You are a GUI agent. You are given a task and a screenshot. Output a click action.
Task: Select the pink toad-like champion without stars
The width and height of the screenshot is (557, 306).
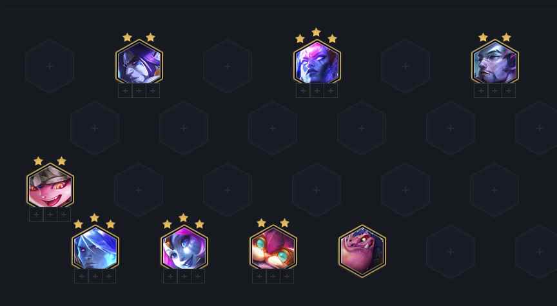tap(362, 251)
